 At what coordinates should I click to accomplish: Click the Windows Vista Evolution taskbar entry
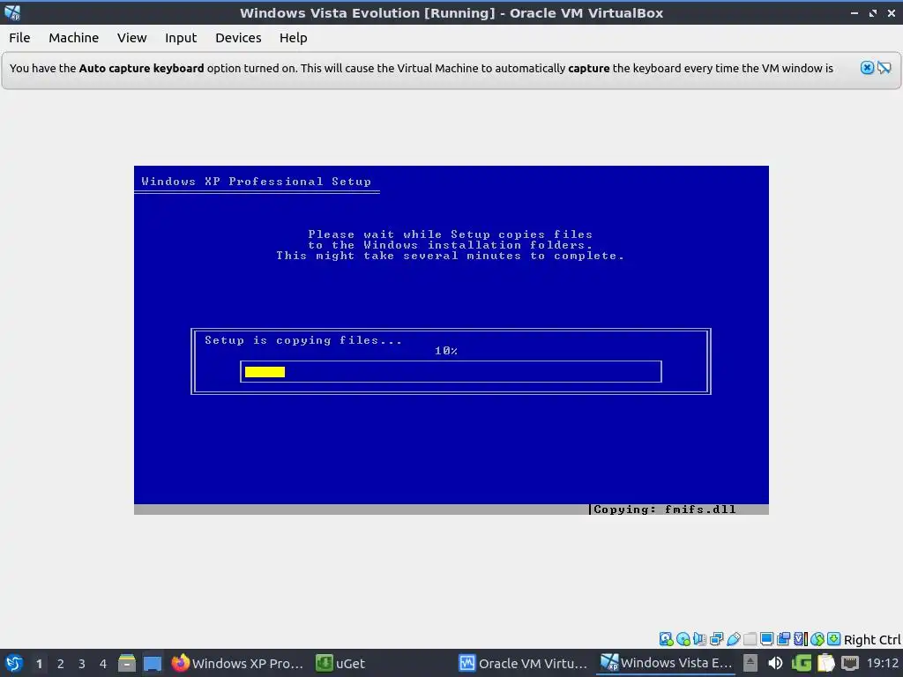tap(667, 663)
